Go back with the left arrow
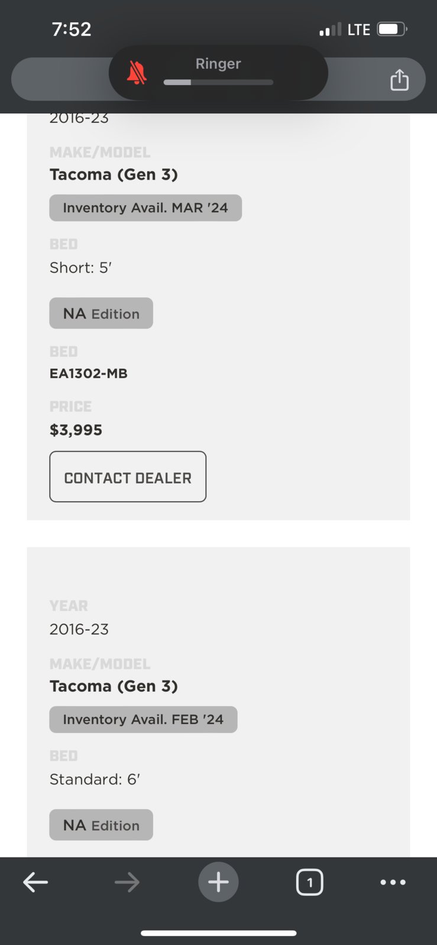 35,882
